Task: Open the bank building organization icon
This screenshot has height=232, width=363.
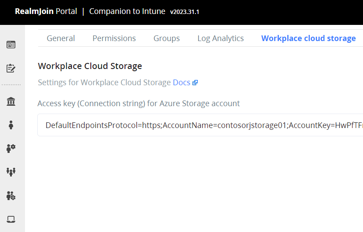Action: 11,102
